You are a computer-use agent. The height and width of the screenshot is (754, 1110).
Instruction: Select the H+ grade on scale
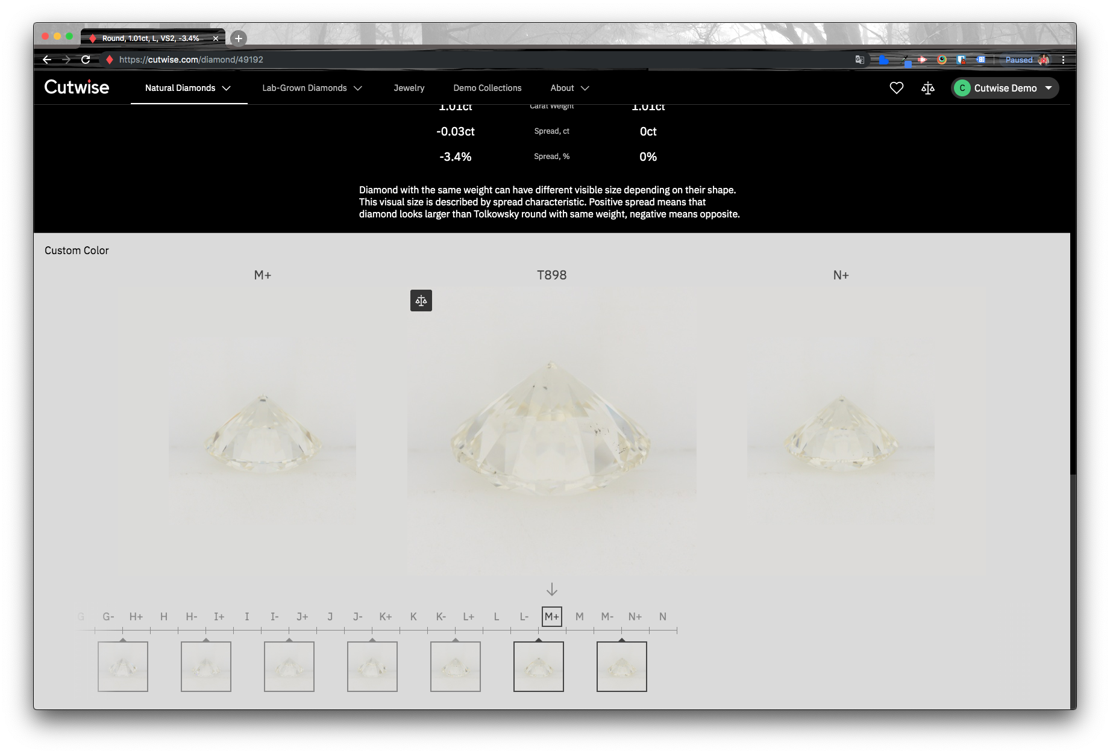(x=136, y=617)
